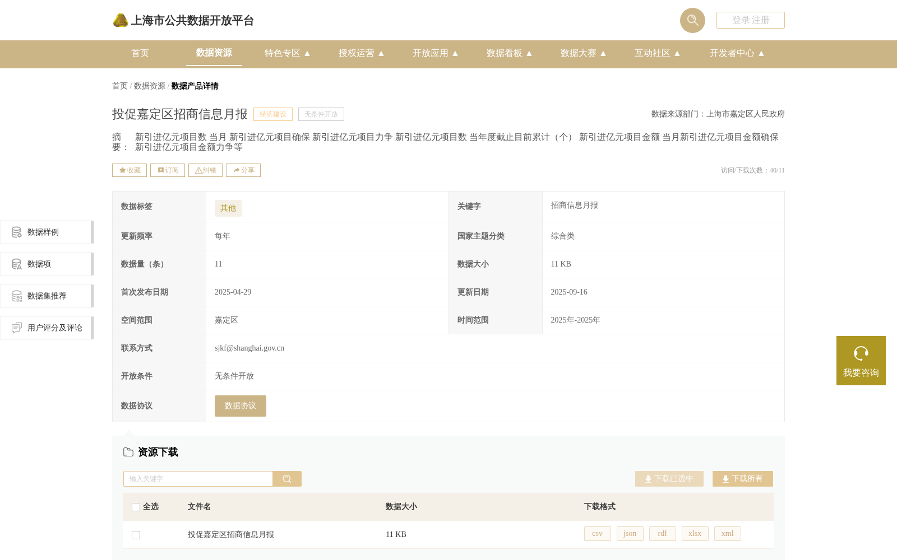Viewport: 897px width, 560px height.
Task: Toggle the 全选 checkbox
Action: click(136, 507)
